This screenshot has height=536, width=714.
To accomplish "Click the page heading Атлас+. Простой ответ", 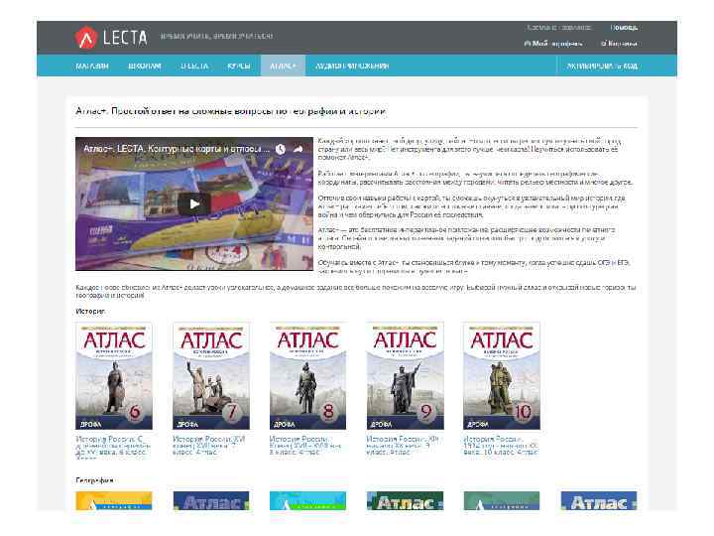I will [231, 111].
